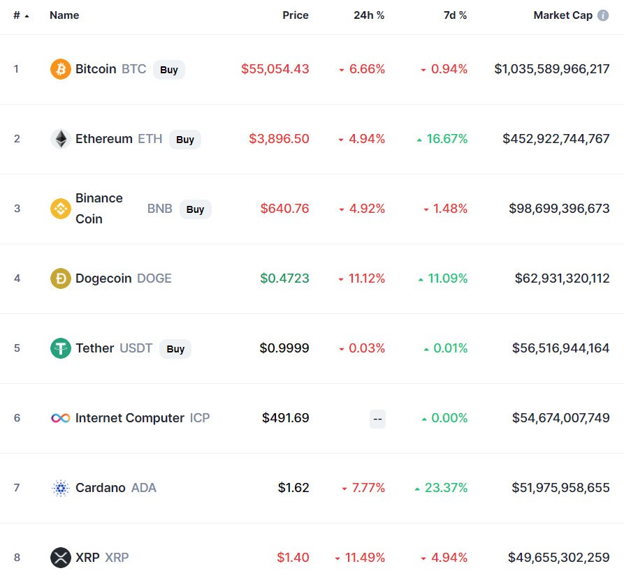Image resolution: width=624 pixels, height=580 pixels.
Task: Click the Internet Computer infinity logo
Action: coord(61,418)
